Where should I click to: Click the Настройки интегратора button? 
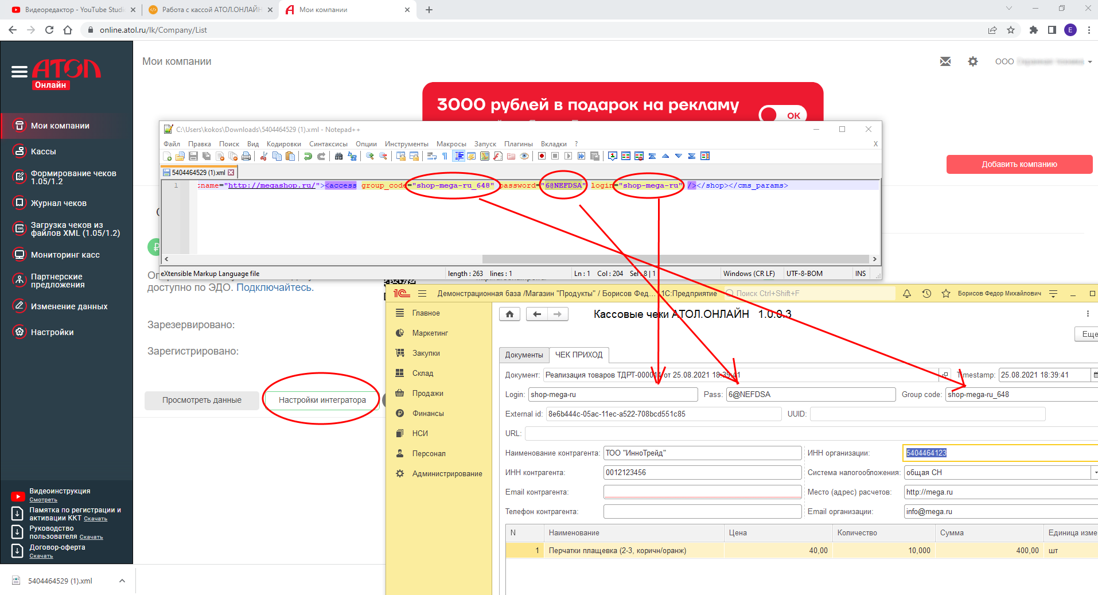(322, 400)
